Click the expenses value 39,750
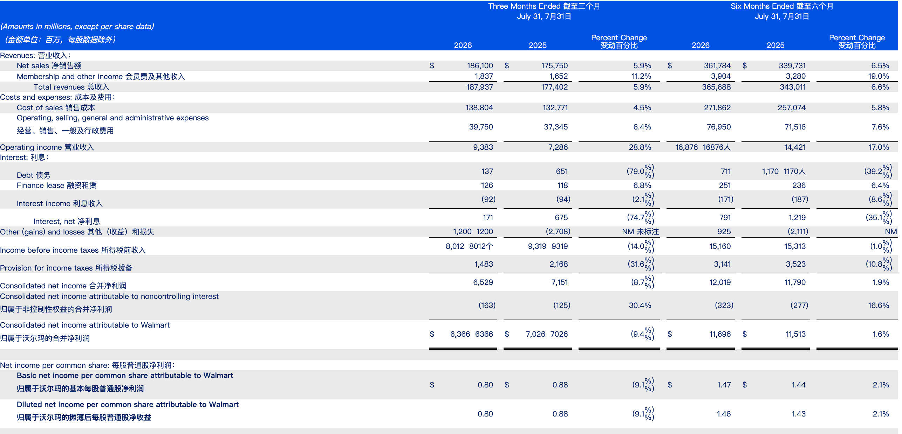The image size is (902, 434). pos(481,127)
